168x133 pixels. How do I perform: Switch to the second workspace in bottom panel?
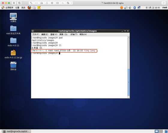point(161,131)
